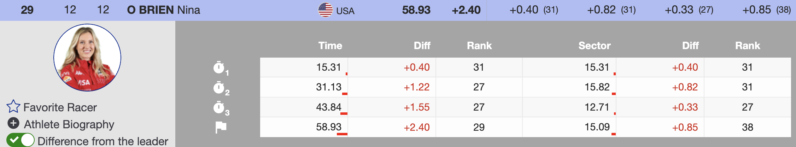Select the finish time 58.93 cell

click(x=329, y=127)
